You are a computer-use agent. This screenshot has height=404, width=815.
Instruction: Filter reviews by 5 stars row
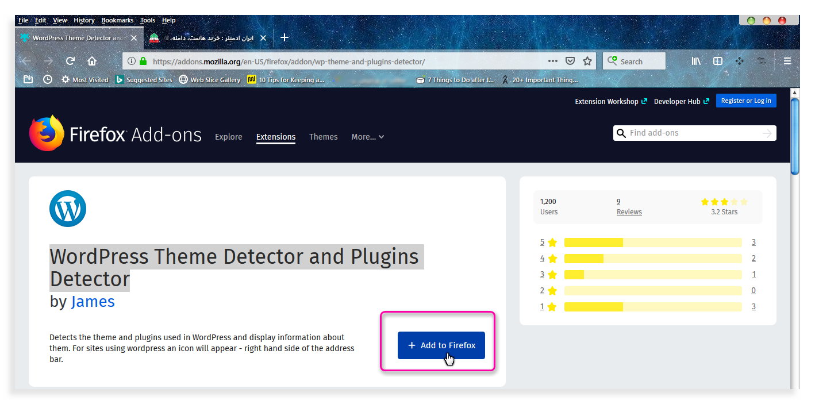pyautogui.click(x=648, y=243)
